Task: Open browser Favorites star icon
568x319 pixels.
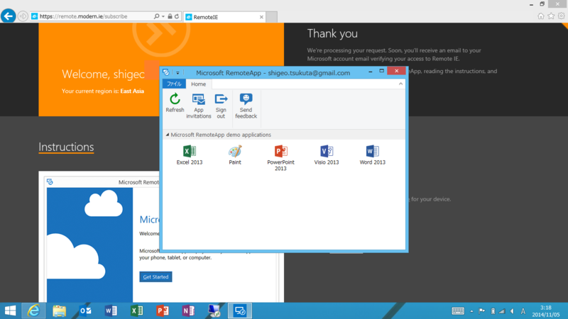Action: click(x=551, y=16)
